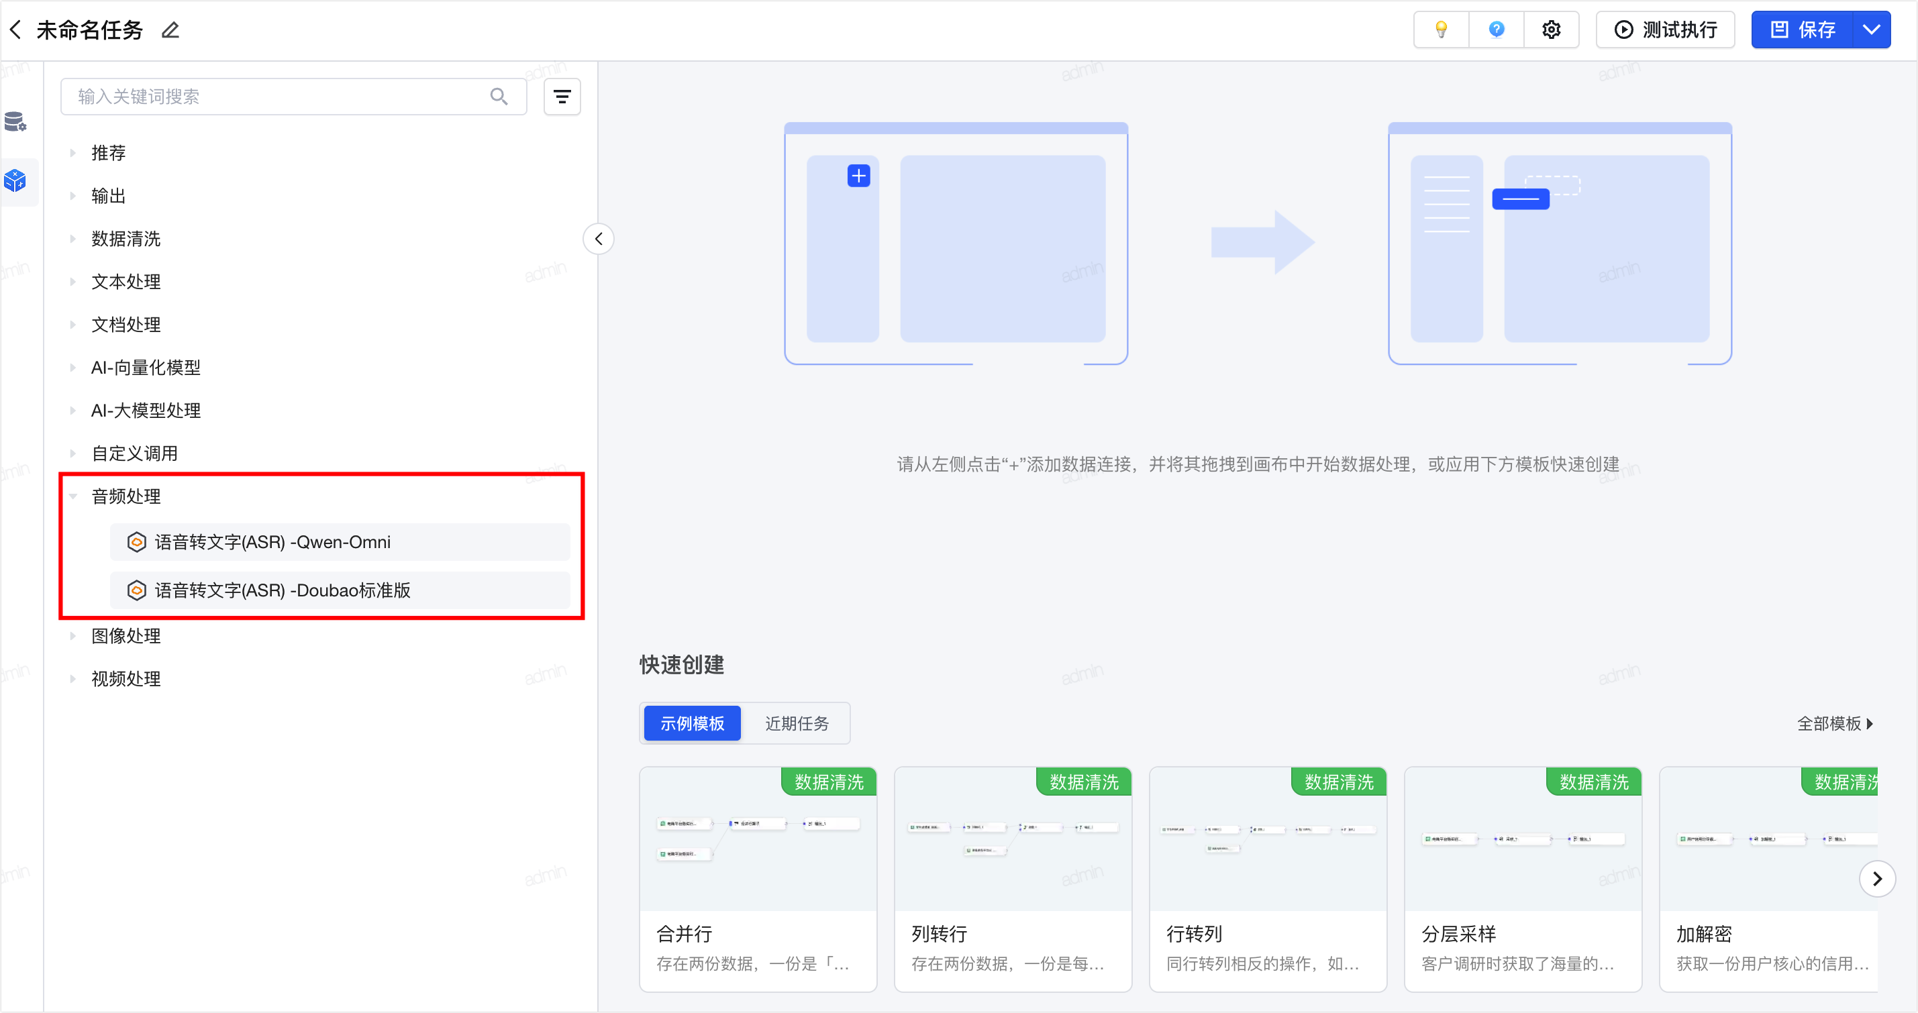Switch to the 示例模板 tab
The width and height of the screenshot is (1918, 1013).
click(x=692, y=723)
